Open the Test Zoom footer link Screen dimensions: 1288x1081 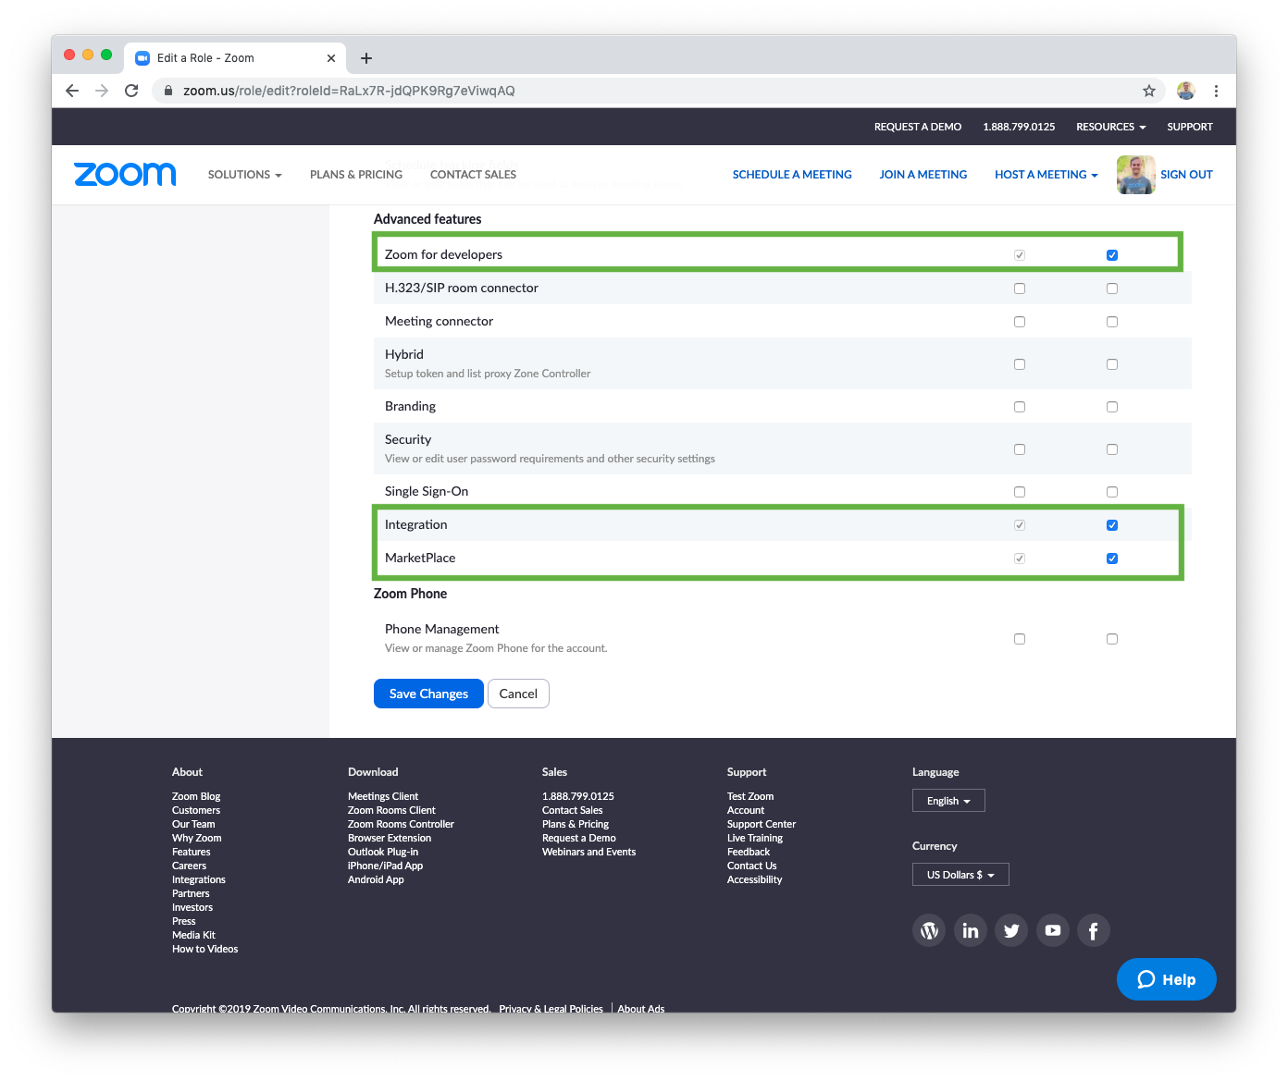(750, 796)
